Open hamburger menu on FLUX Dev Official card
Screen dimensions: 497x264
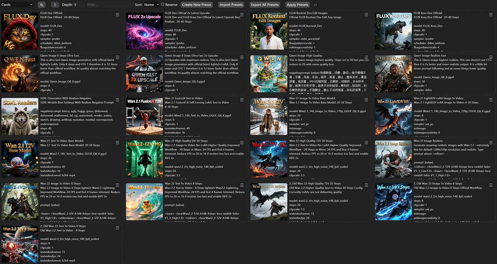click(117, 15)
